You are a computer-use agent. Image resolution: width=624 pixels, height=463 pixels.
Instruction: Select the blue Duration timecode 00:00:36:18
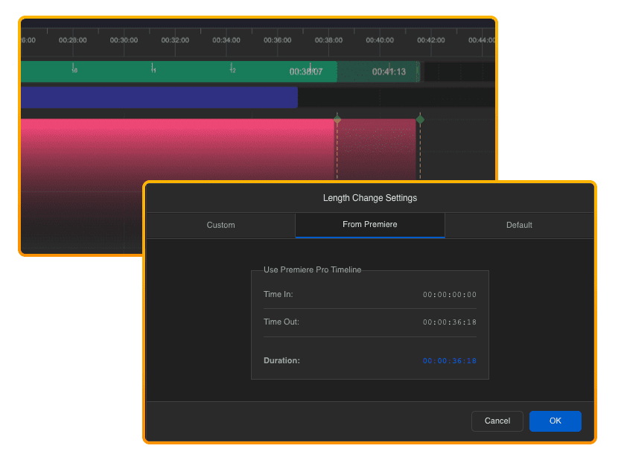click(449, 360)
